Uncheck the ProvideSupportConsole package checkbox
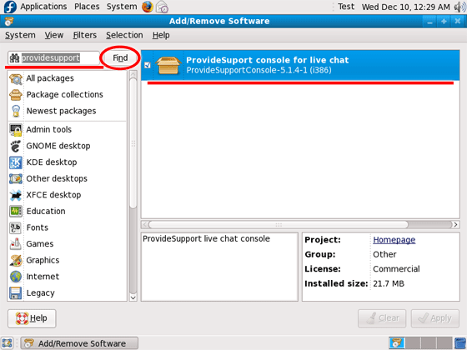Screen dimensions: 467x350 coord(148,65)
